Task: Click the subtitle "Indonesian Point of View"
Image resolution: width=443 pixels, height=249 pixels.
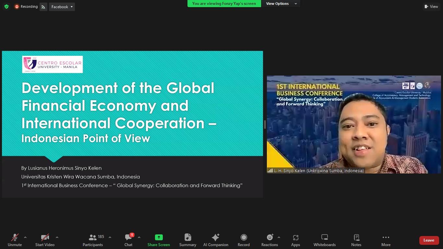Action: (x=86, y=138)
